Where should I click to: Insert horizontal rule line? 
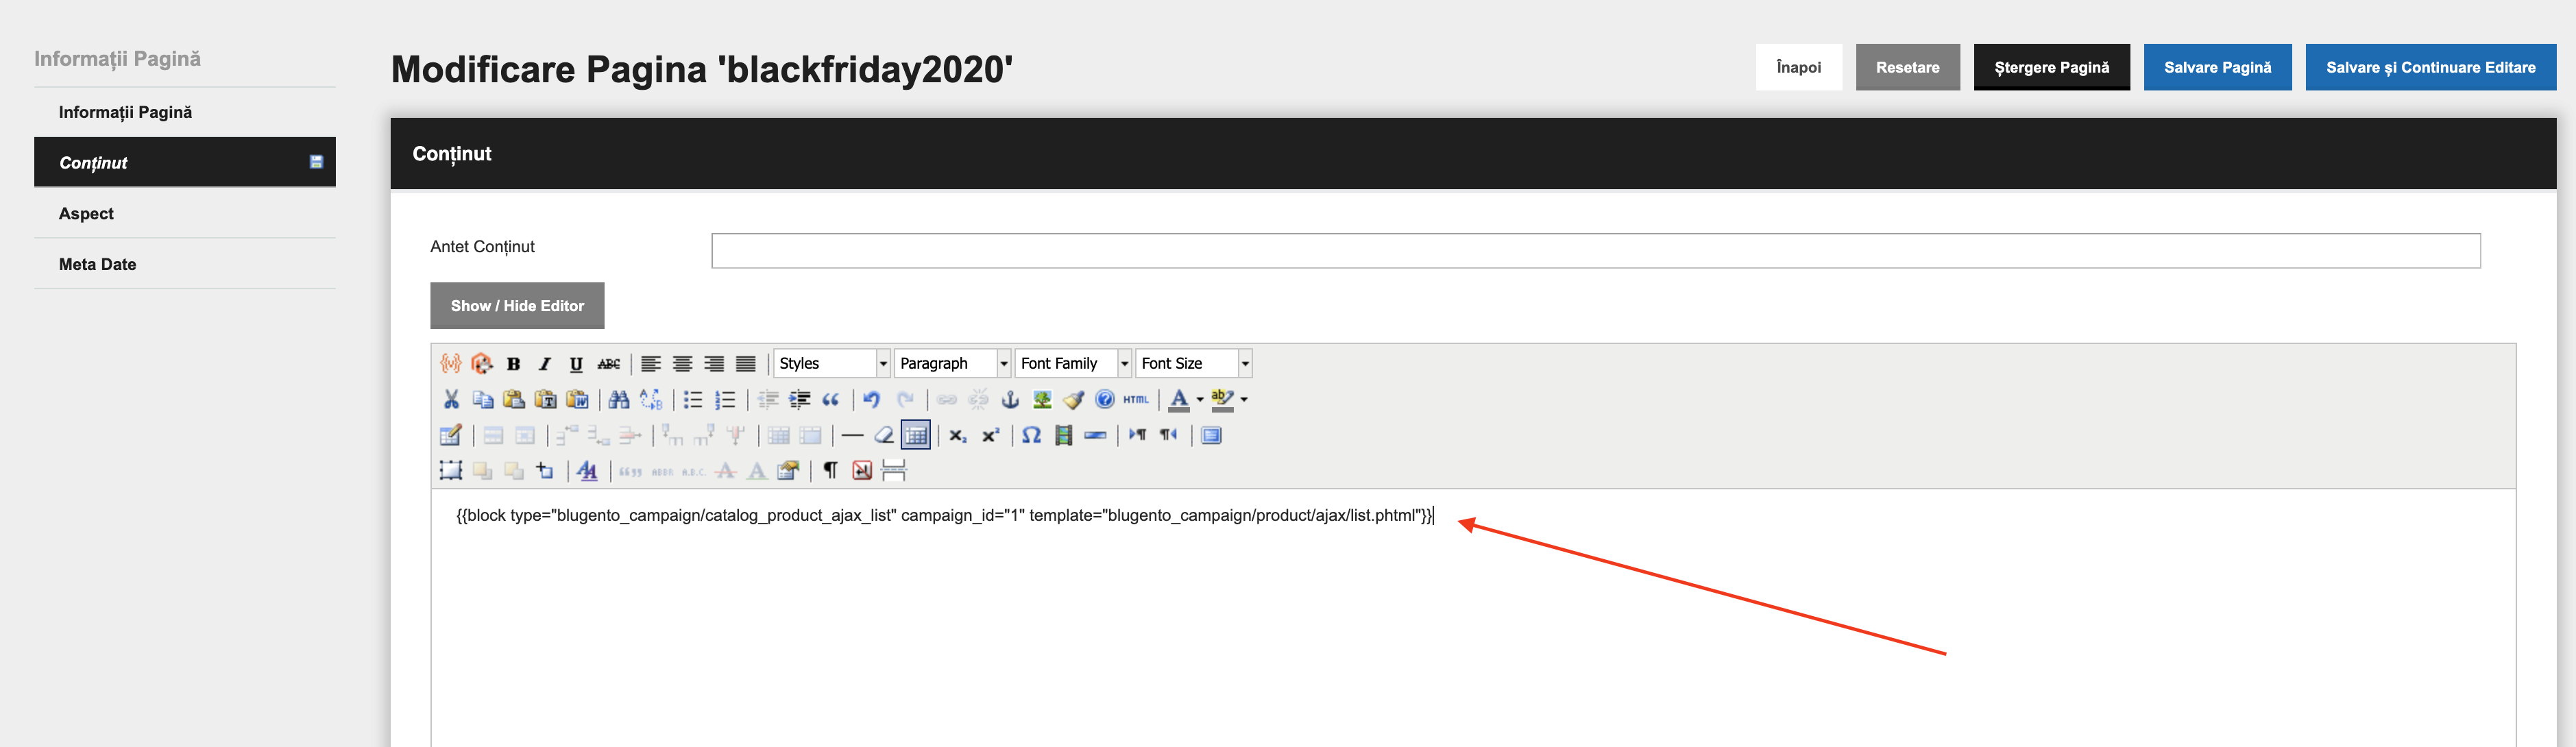852,435
